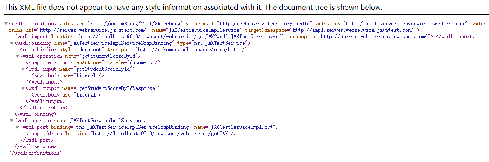This screenshot has width=489, height=162.
Task: Collapse the wsdl:output node triangle
Action: (x=23, y=88)
